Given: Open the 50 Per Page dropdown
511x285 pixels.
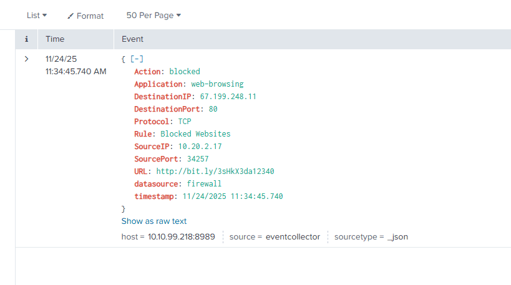Looking at the screenshot, I should pyautogui.click(x=153, y=16).
